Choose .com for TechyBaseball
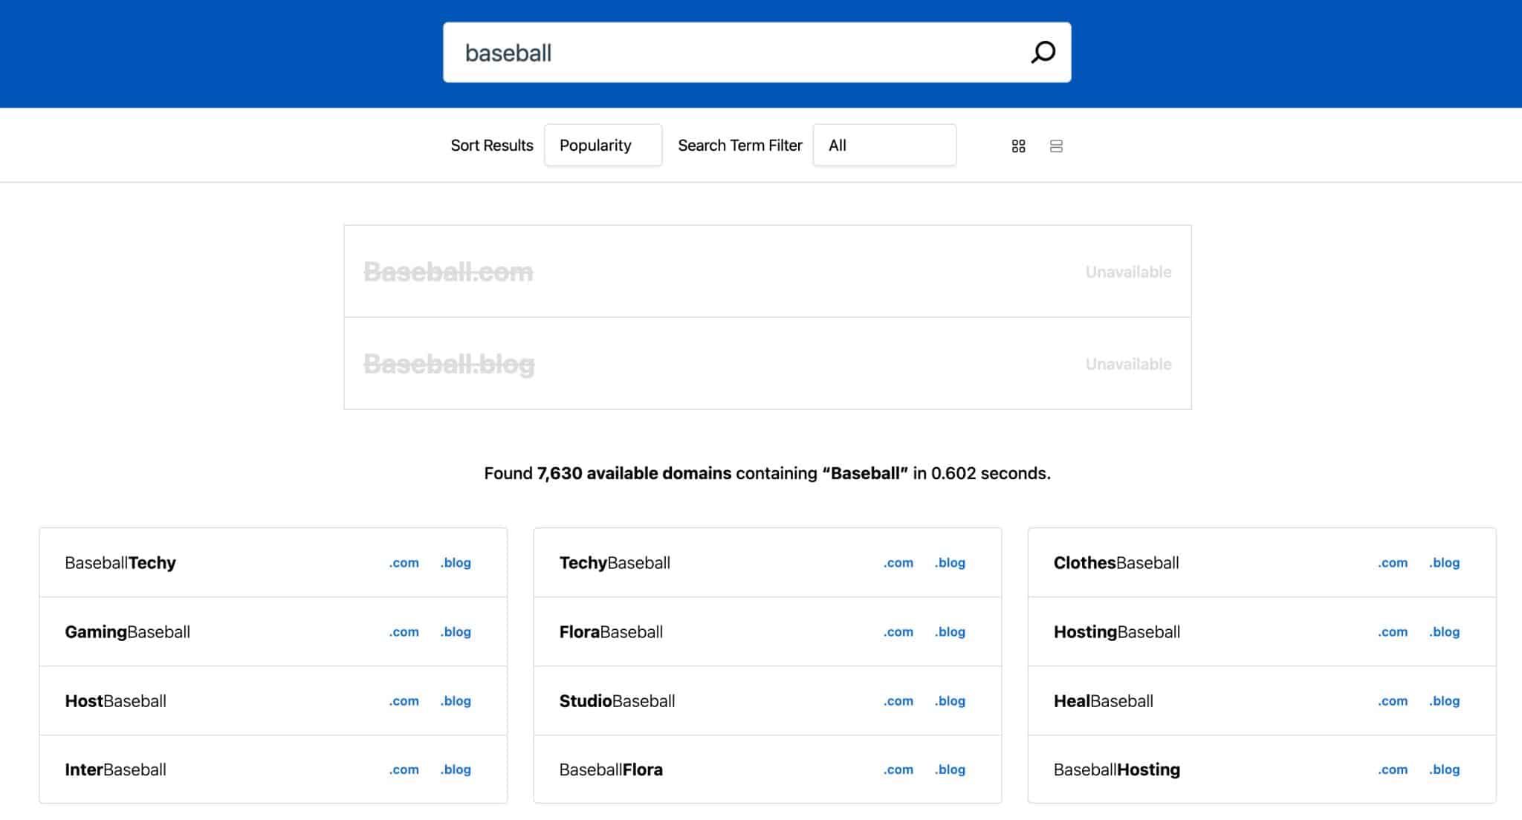The width and height of the screenshot is (1522, 820). point(898,563)
